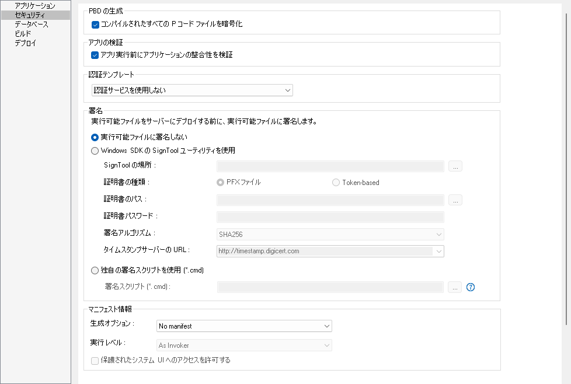The image size is (571, 384).
Task: Click the 証明書パスワード input field
Action: tap(330, 218)
